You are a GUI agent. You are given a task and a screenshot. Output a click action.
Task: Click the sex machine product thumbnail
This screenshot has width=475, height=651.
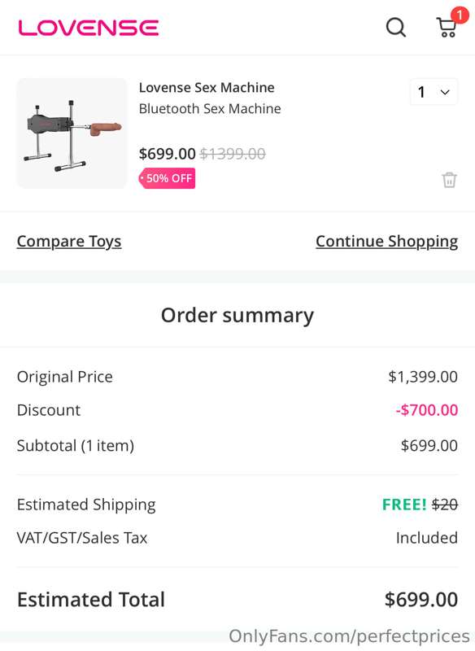coord(72,133)
